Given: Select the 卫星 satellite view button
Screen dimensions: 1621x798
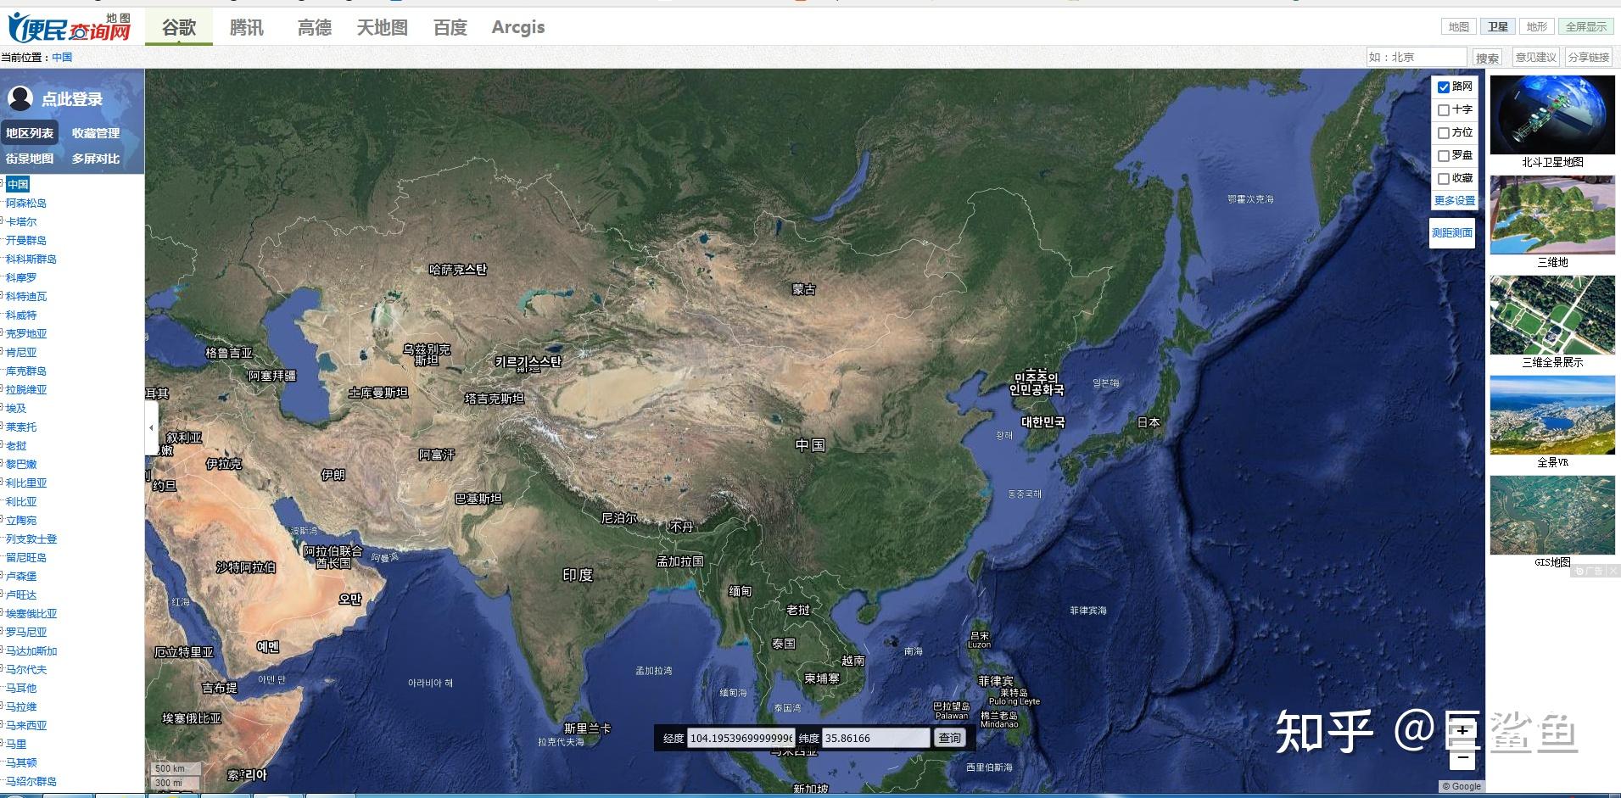Looking at the screenshot, I should [1498, 27].
